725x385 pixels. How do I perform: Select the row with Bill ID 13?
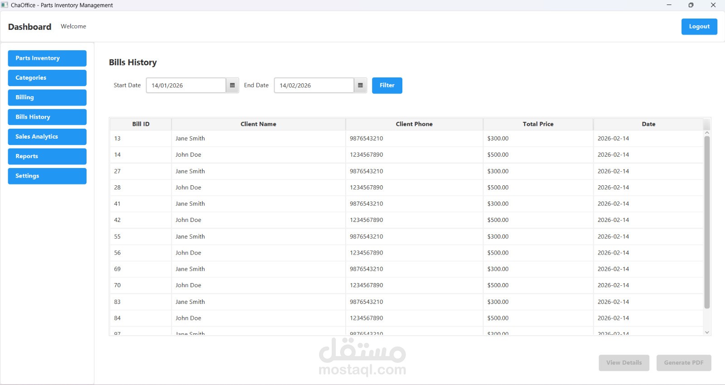406,139
